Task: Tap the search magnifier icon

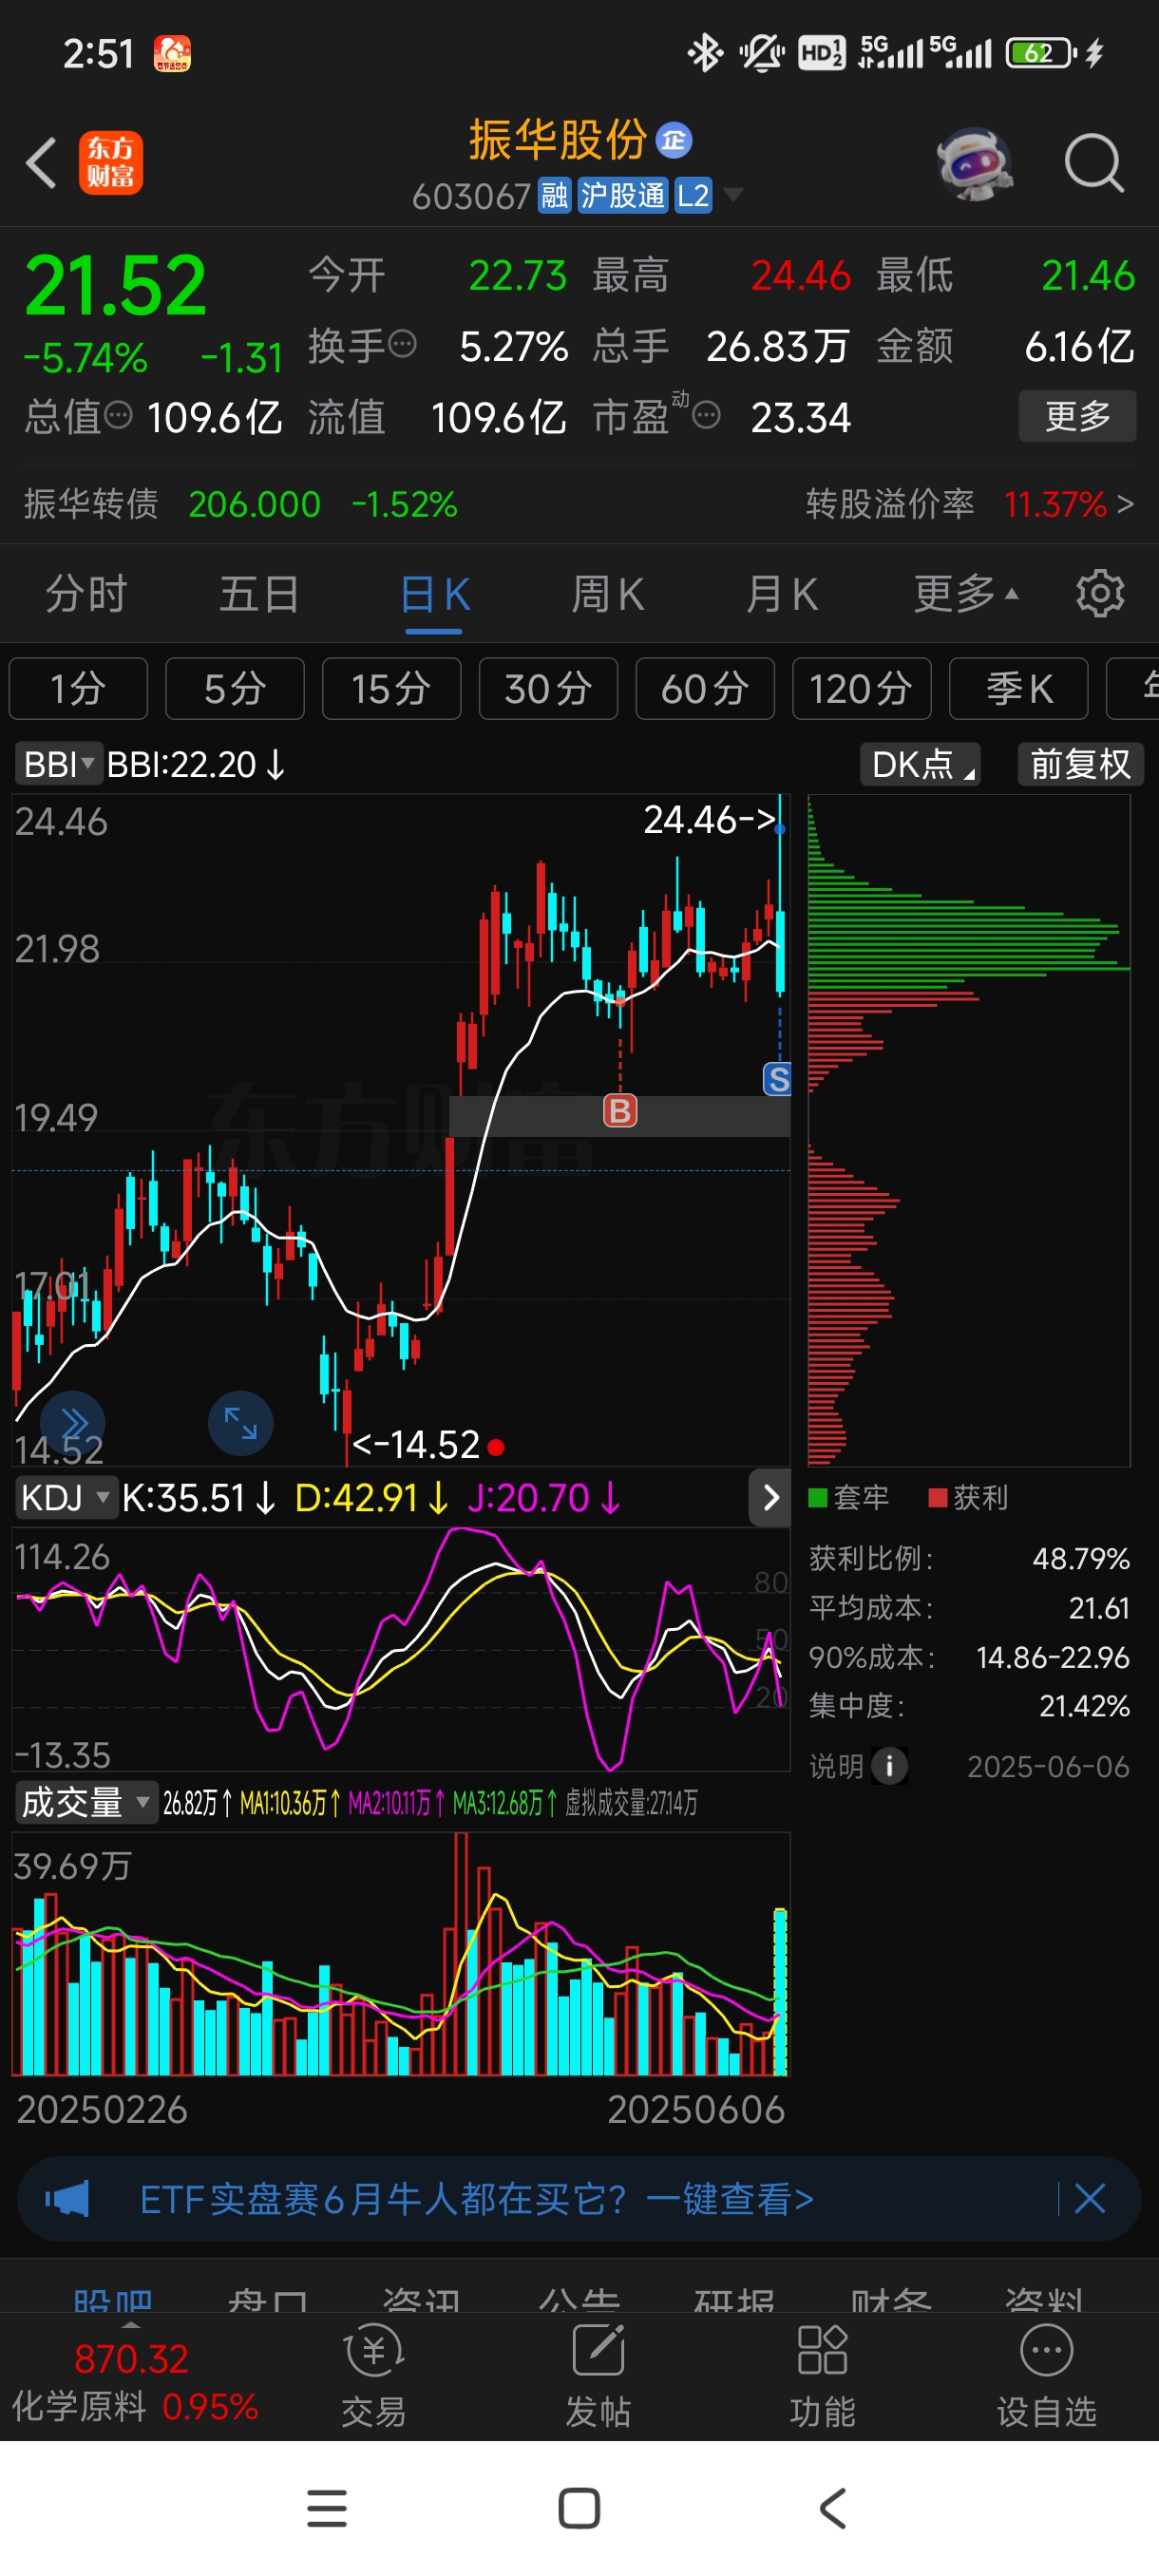Action: pyautogui.click(x=1094, y=163)
